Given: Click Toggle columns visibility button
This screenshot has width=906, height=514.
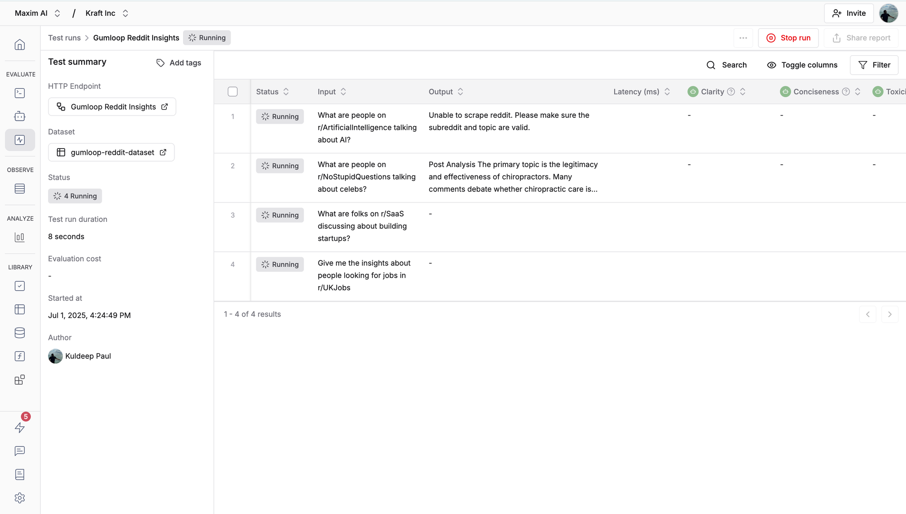Looking at the screenshot, I should (802, 65).
